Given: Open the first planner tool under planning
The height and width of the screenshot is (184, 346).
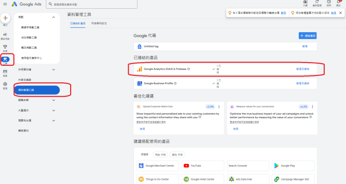Looking at the screenshot, I should pyautogui.click(x=30, y=28).
